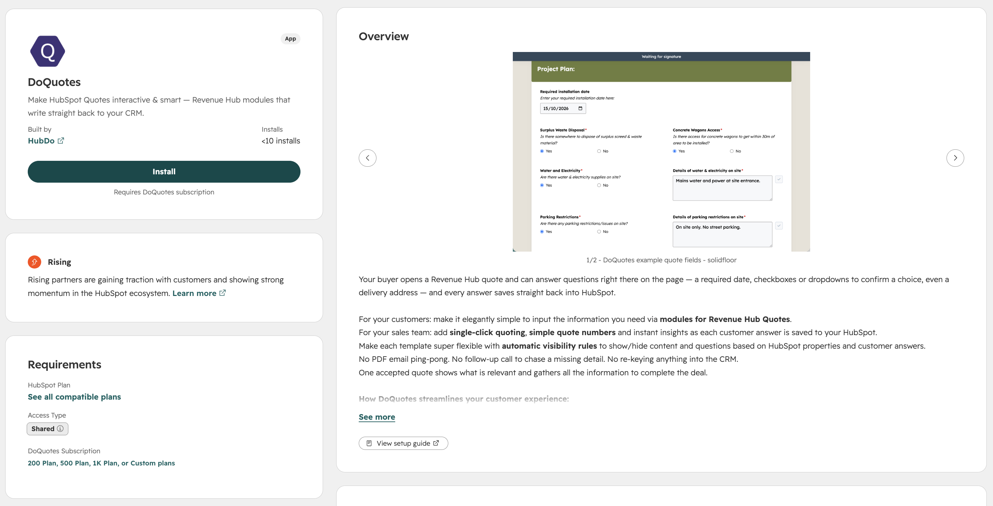Click checkmark beside parking restrictions details box
Viewport: 993px width, 506px height.
(779, 226)
